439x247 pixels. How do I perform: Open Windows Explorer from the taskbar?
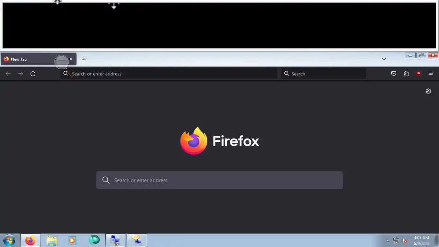pyautogui.click(x=52, y=240)
